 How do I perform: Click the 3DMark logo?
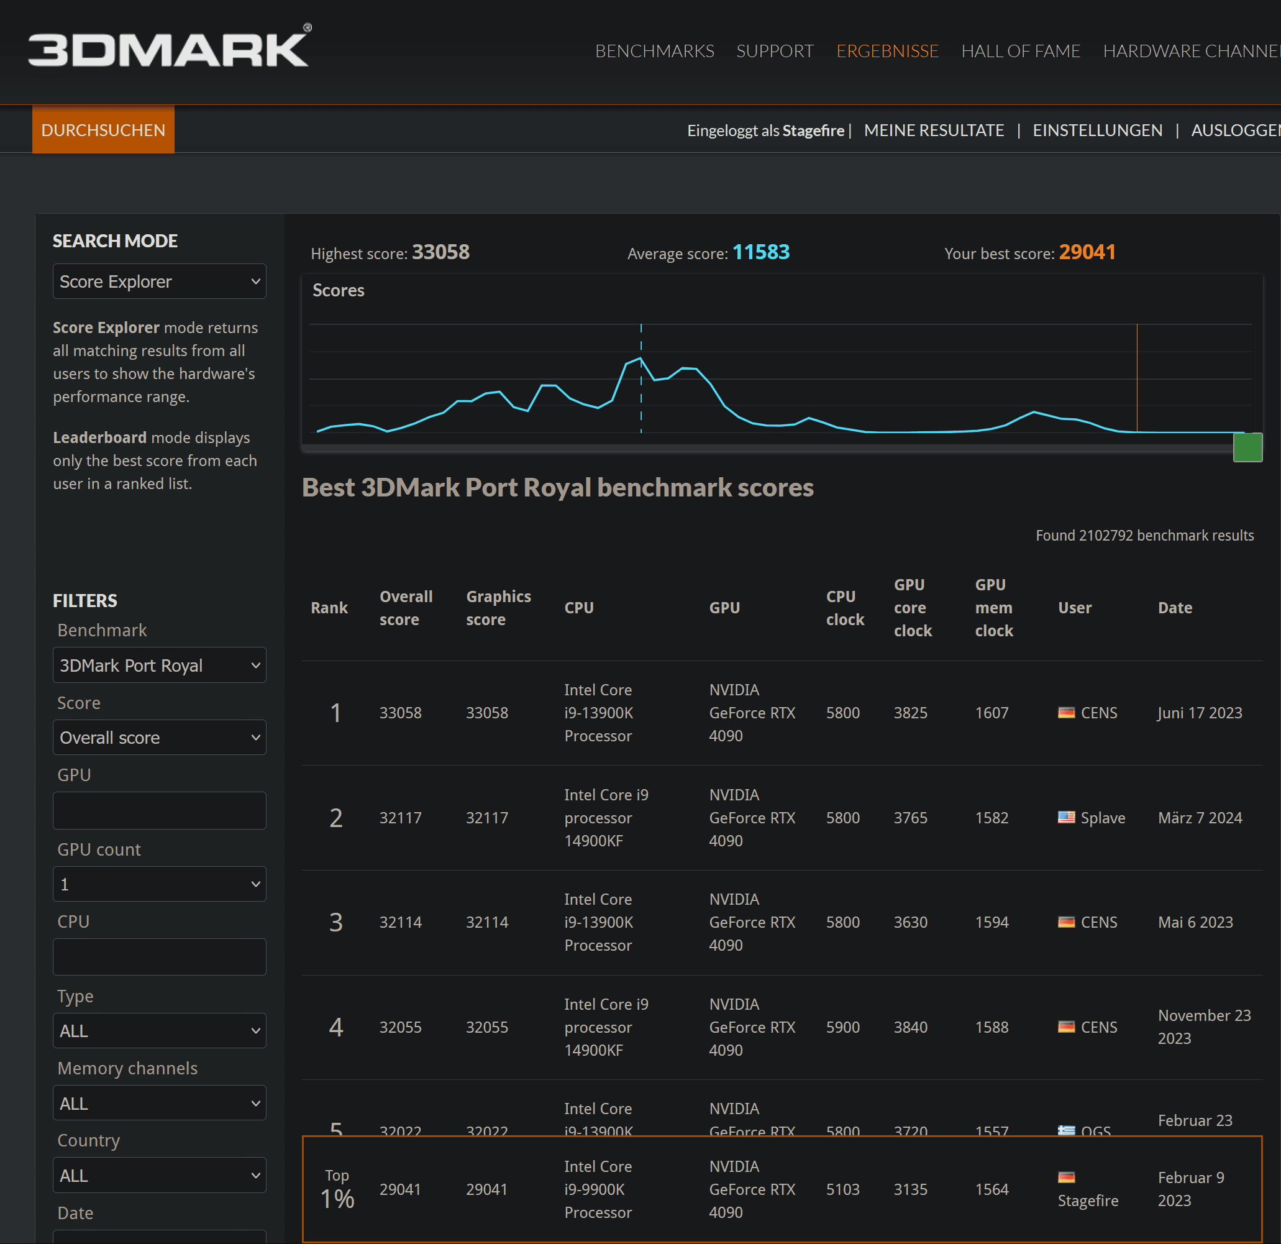click(x=170, y=47)
